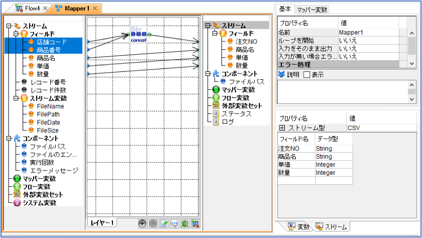Select the レイヤー1 layer tab
Viewport: 422px width, 238px height.
click(x=102, y=223)
